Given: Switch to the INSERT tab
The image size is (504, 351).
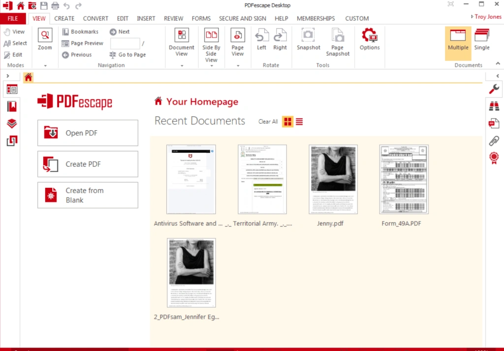Looking at the screenshot, I should (x=146, y=19).
